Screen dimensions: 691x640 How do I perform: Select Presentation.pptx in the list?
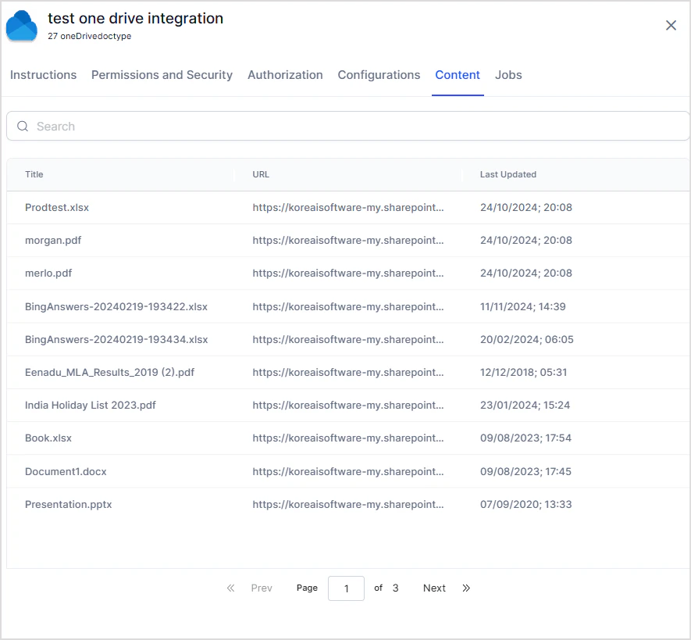pos(68,504)
